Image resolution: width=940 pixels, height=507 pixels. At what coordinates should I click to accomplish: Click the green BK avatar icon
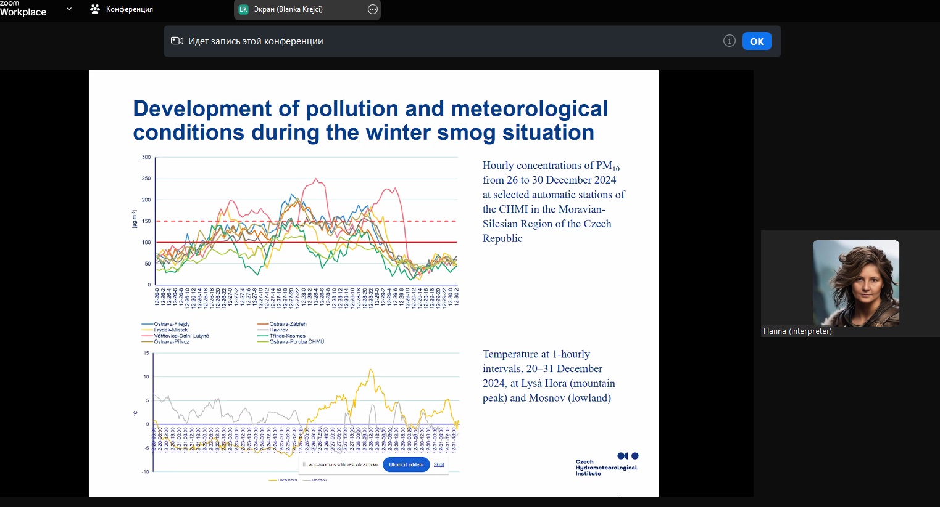click(x=243, y=9)
